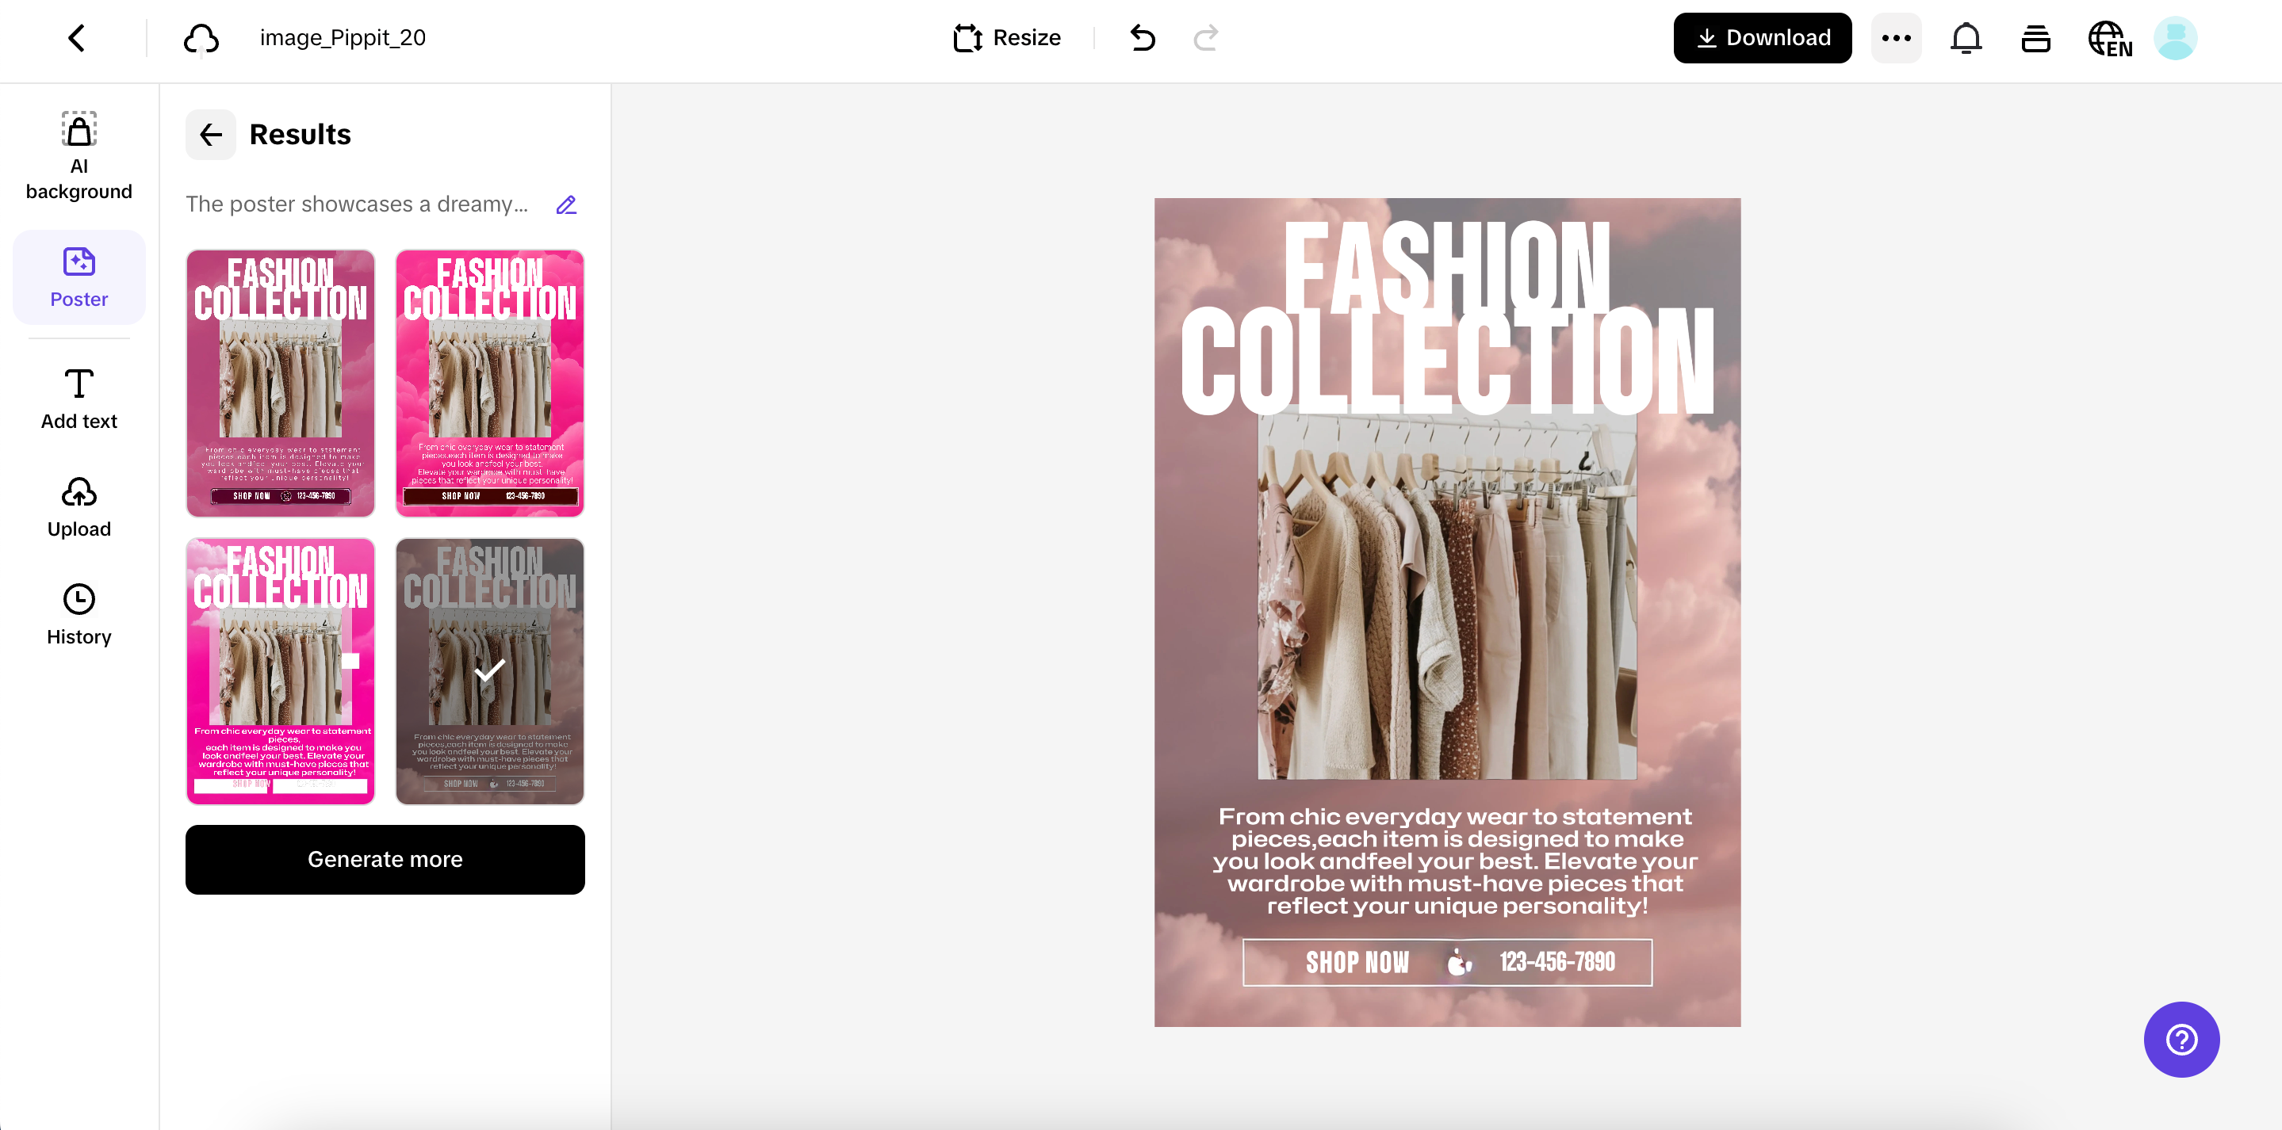Redo the last action

pos(1206,38)
